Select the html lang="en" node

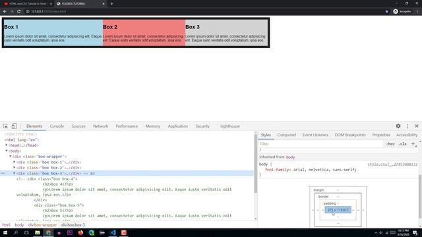click(22, 140)
